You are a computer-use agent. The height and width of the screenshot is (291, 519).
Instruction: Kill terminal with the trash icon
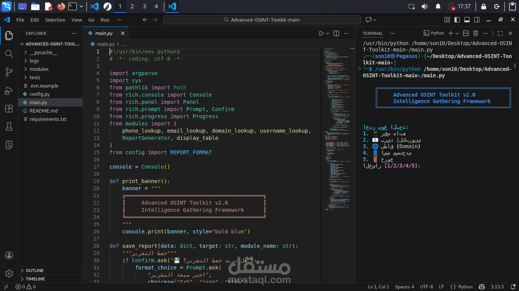(x=475, y=33)
